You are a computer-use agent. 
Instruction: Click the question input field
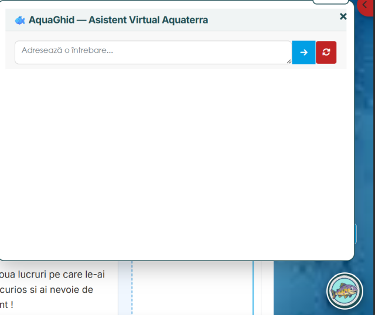click(x=154, y=52)
